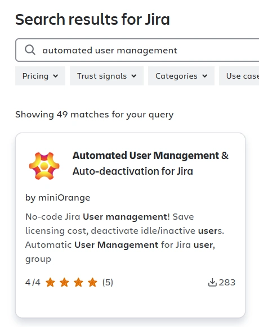This screenshot has height=327, width=259.
Task: Click the app description starting "No-code Jira"
Action: 124,238
